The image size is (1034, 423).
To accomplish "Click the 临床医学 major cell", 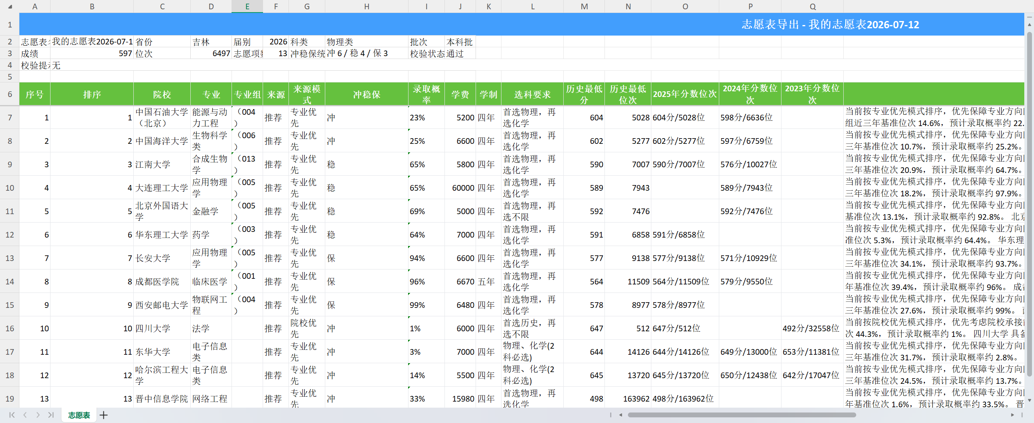I will pyautogui.click(x=211, y=282).
